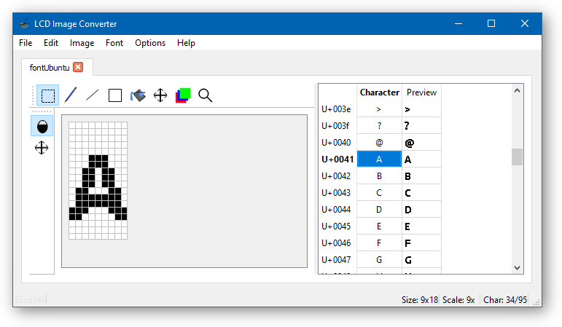Click the bold A preview cell

(421, 159)
